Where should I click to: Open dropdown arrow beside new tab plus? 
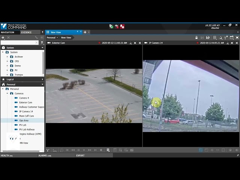coord(88,32)
